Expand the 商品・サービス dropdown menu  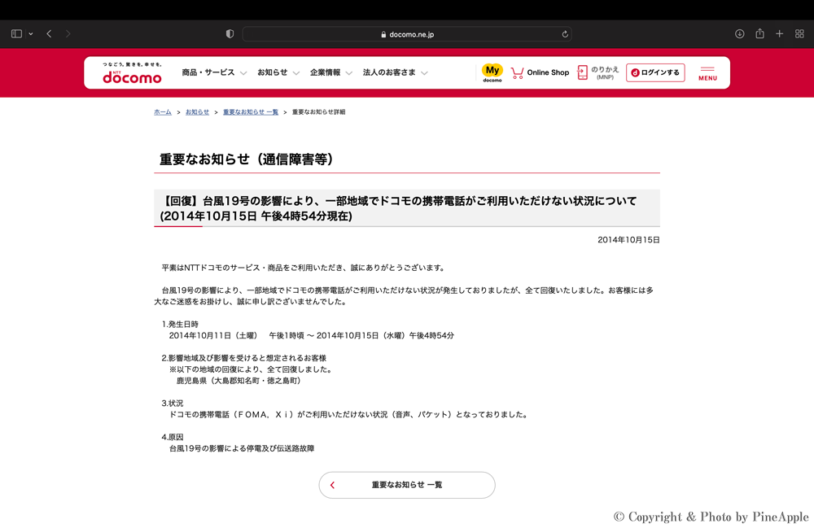tap(213, 72)
